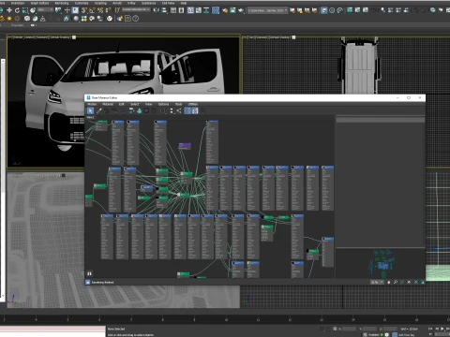Toggle Angle Snap in main toolbar

point(92,10)
